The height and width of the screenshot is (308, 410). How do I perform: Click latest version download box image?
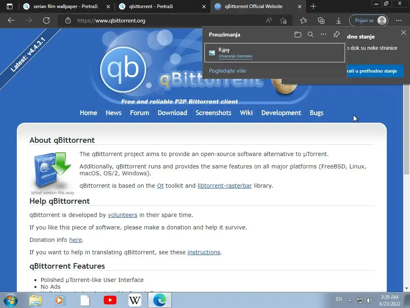click(x=52, y=173)
